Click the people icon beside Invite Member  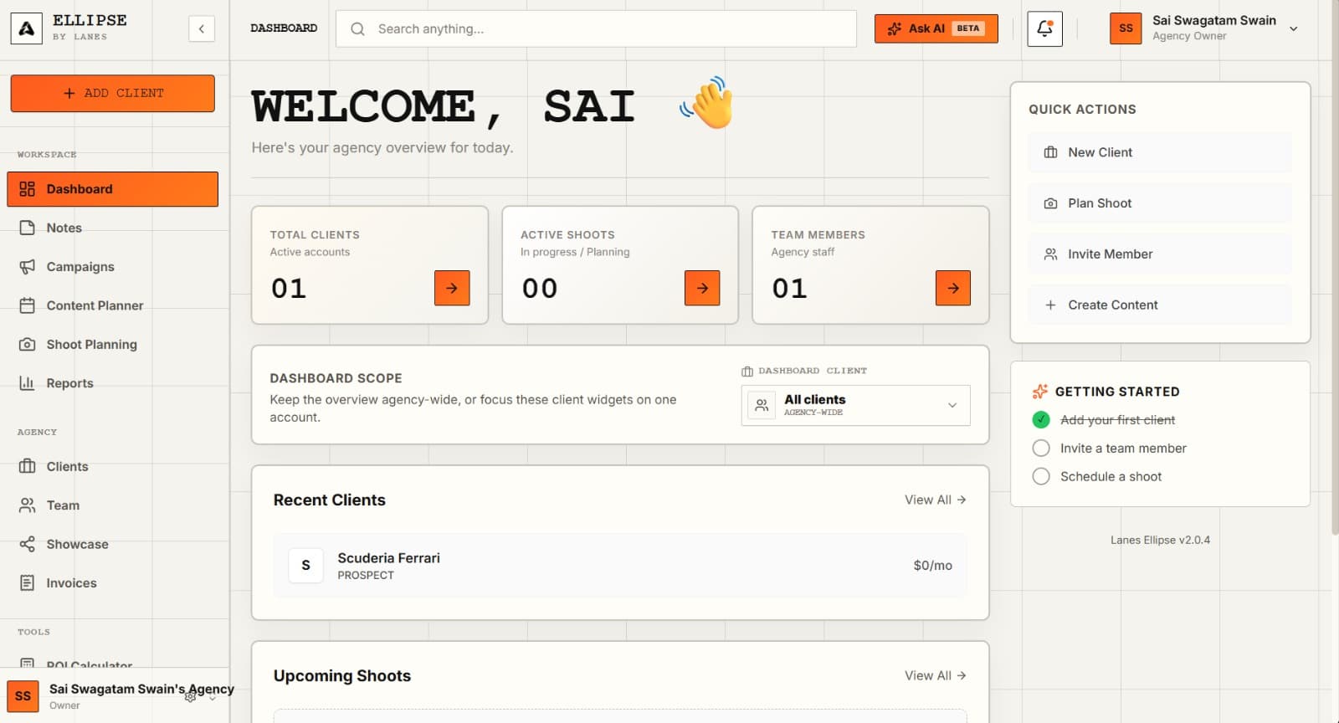[1050, 254]
